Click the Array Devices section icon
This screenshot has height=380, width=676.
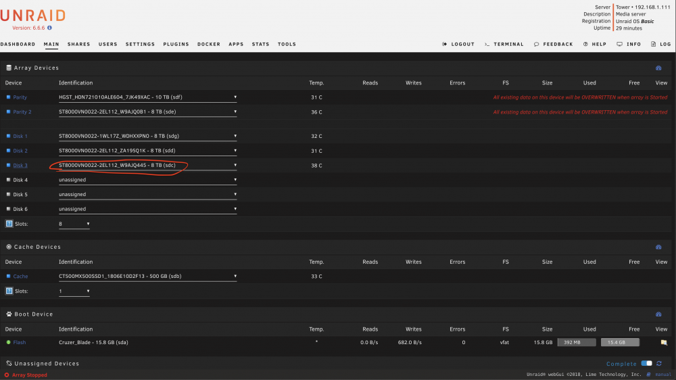tap(9, 68)
